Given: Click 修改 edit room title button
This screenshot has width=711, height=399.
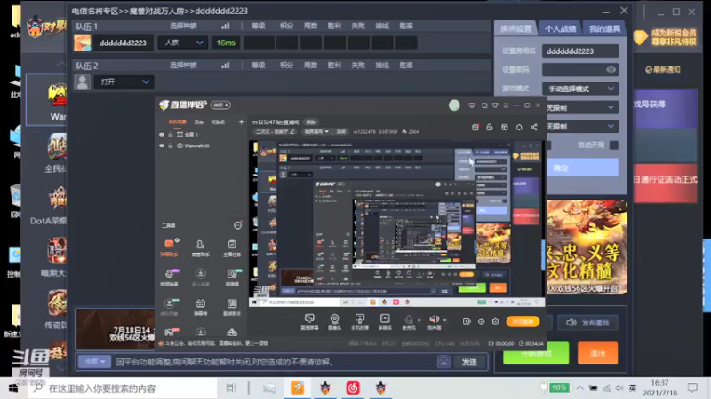Looking at the screenshot, I should (310, 122).
